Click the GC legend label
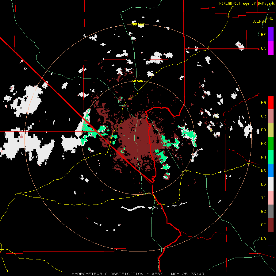Image resolution: width=276 pixels, height=276 pixels. coord(263,212)
